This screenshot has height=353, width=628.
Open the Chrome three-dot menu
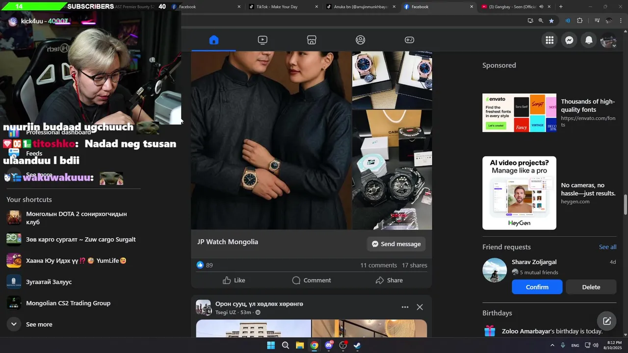point(620,21)
